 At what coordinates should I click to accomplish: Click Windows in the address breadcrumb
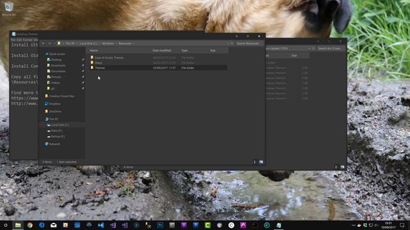108,43
